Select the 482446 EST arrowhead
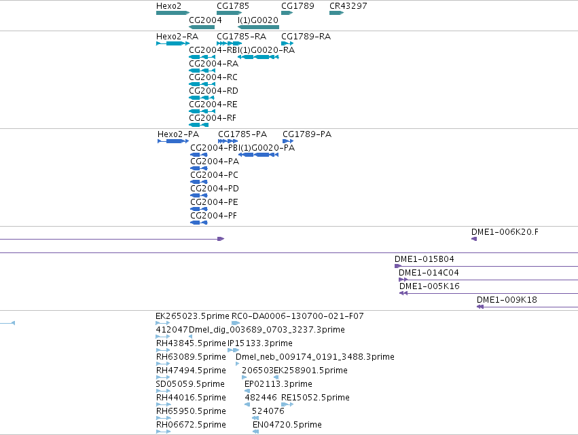This screenshot has height=435, width=578. (x=247, y=404)
